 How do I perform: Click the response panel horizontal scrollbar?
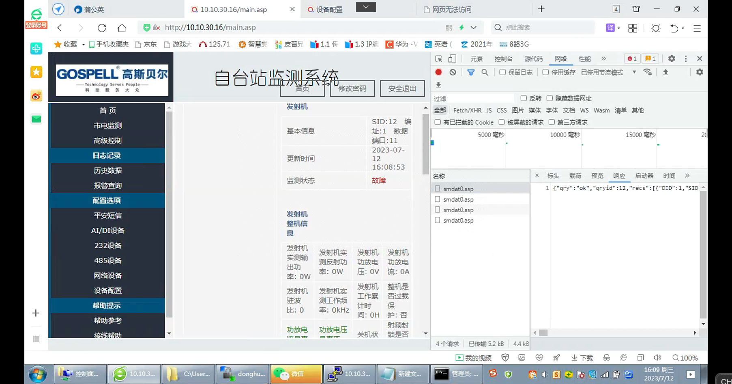point(543,333)
